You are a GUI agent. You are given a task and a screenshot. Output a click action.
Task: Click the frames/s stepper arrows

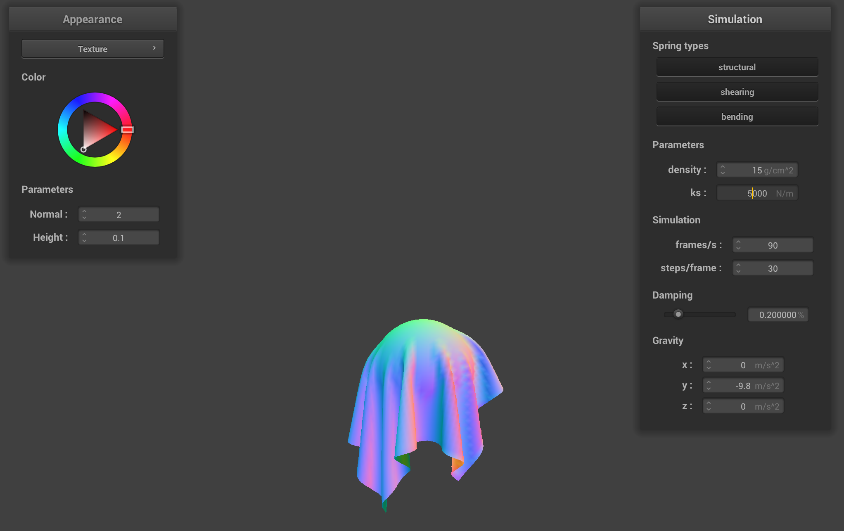738,245
